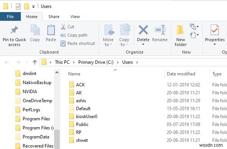Select the ACK folder
This screenshot has height=149, width=227.
pos(77,84)
